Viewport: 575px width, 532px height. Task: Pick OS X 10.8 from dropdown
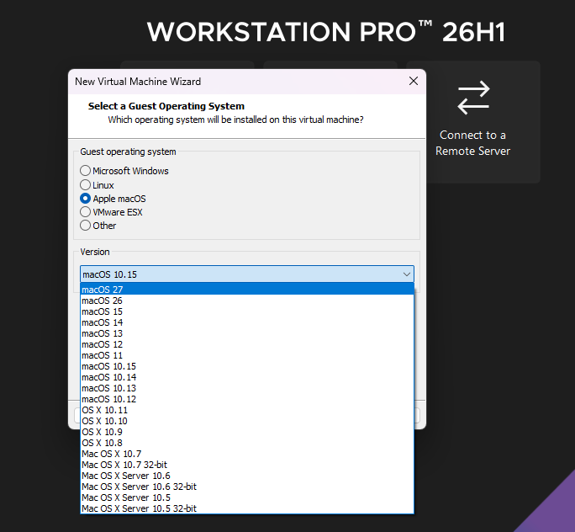247,443
